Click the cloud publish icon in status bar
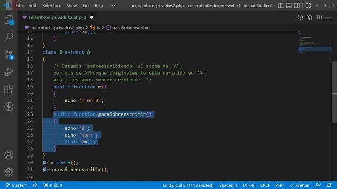Image resolution: width=337 pixels, height=189 pixels. pos(35,185)
